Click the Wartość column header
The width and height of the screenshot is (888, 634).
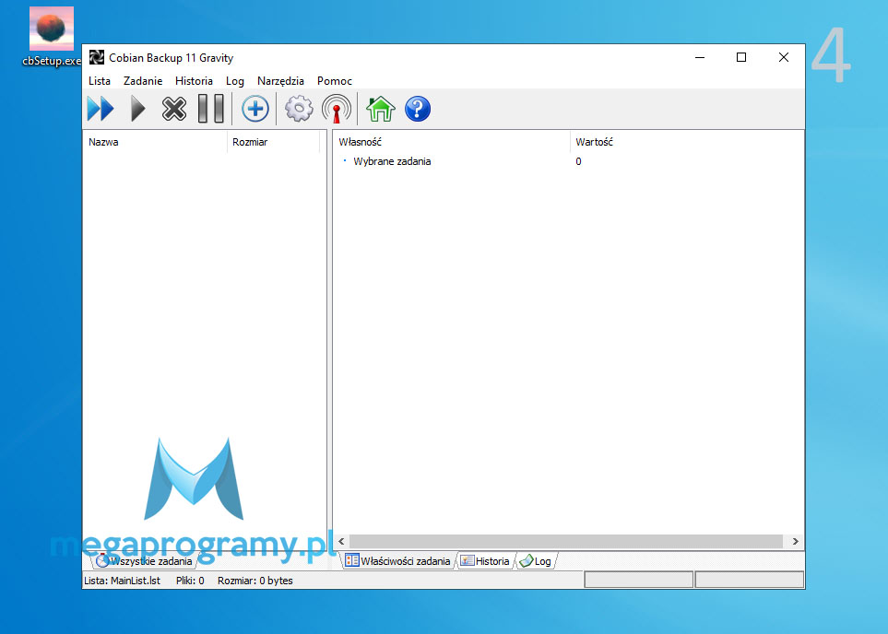pos(686,142)
